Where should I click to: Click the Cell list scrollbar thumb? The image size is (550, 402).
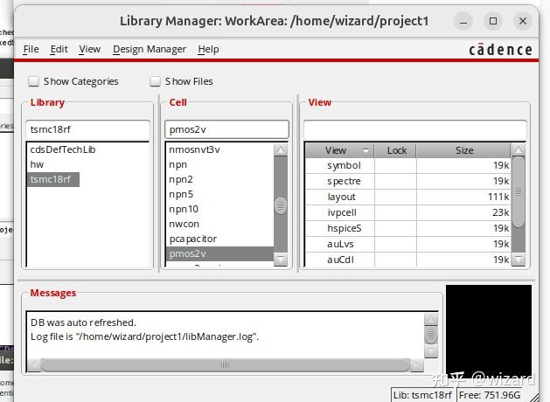[281, 205]
